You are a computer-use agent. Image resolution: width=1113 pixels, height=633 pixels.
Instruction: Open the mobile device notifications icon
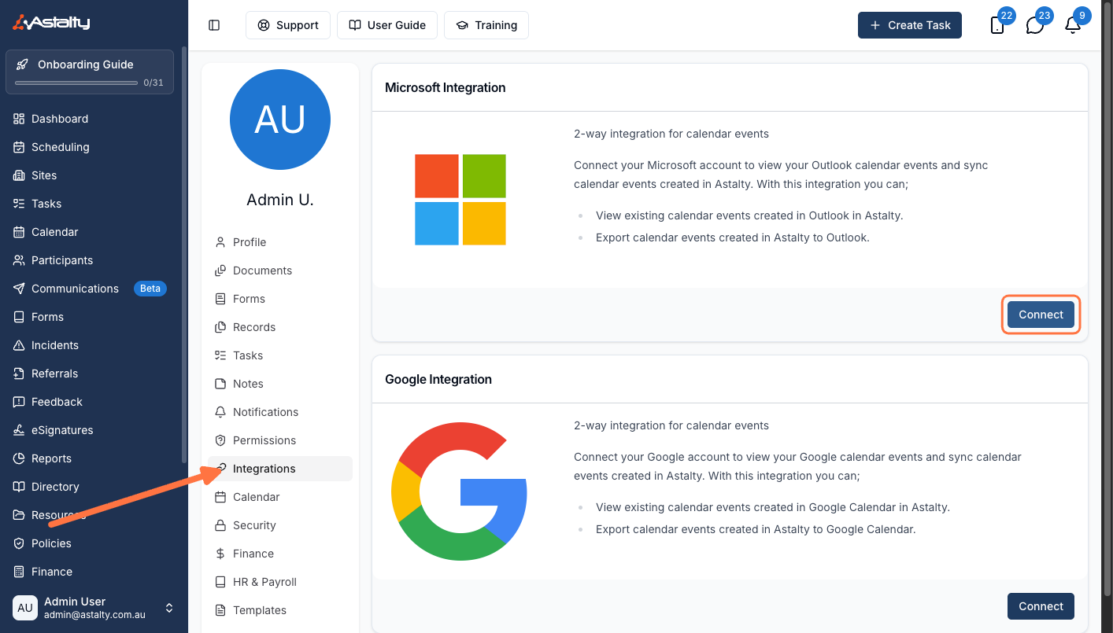tap(997, 25)
